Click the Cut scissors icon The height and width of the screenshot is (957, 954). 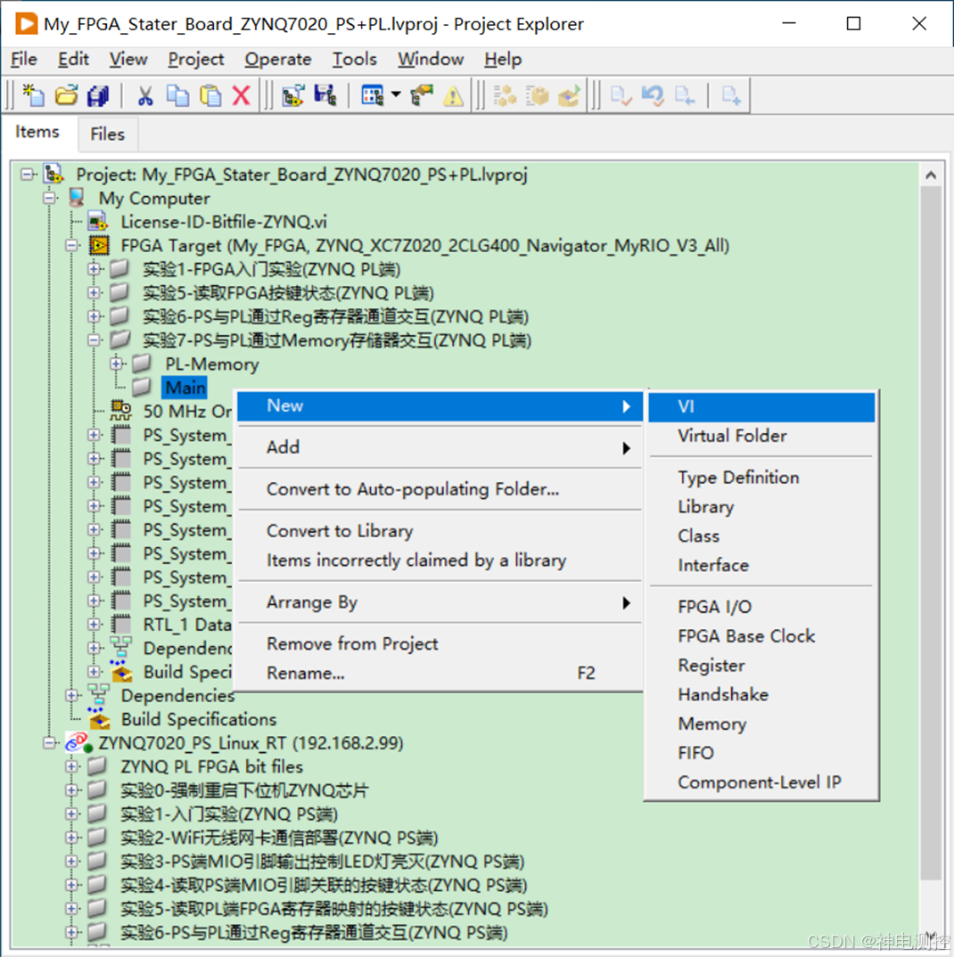[145, 95]
